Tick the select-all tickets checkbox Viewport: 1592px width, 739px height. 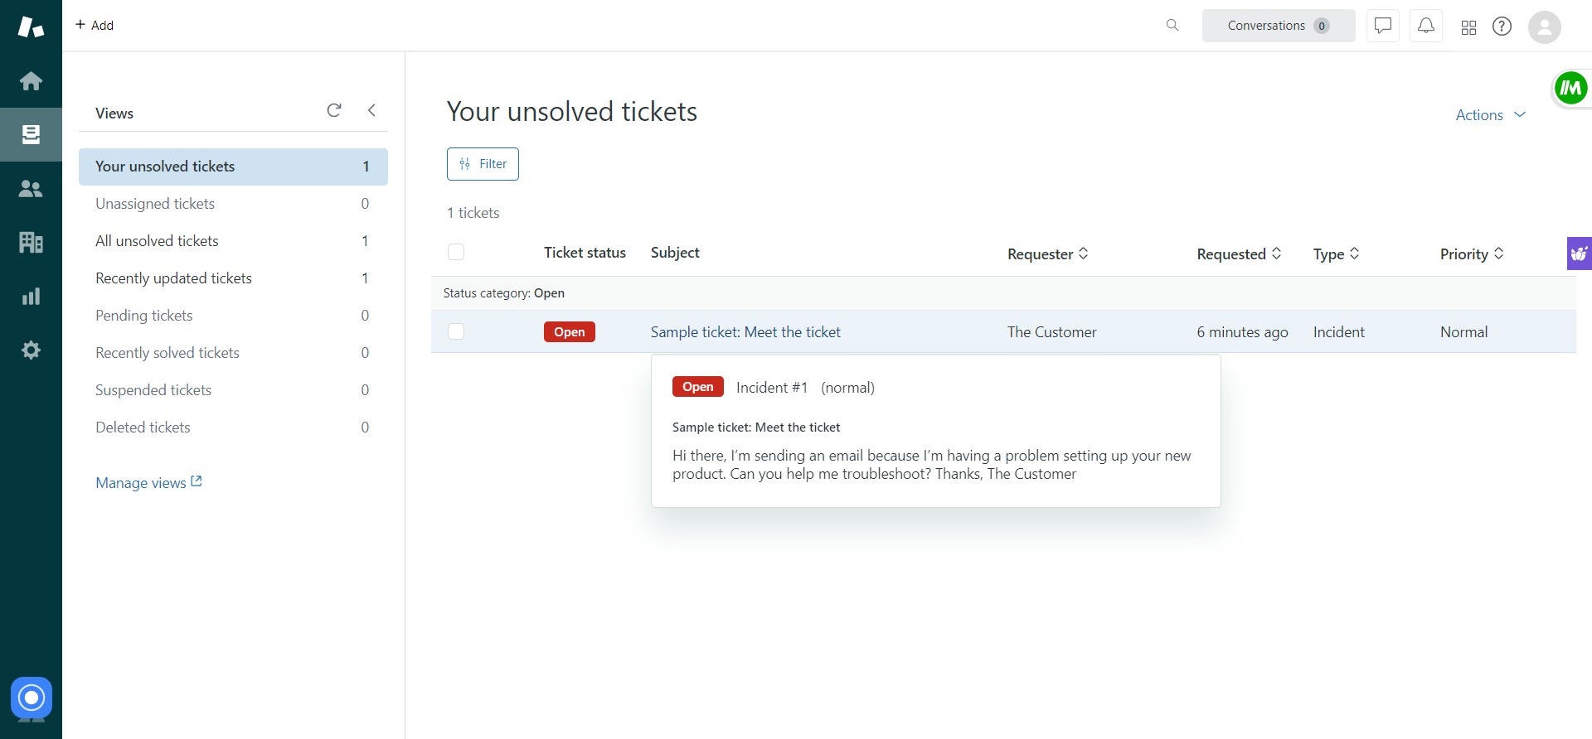click(x=456, y=251)
